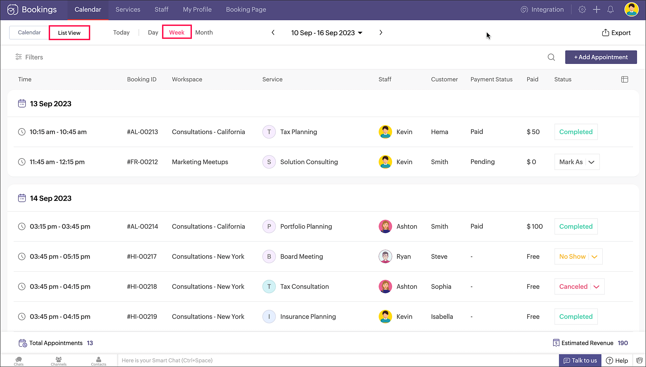Click the clock icon beside the 10:15 am appointment
The width and height of the screenshot is (646, 367).
tap(22, 132)
